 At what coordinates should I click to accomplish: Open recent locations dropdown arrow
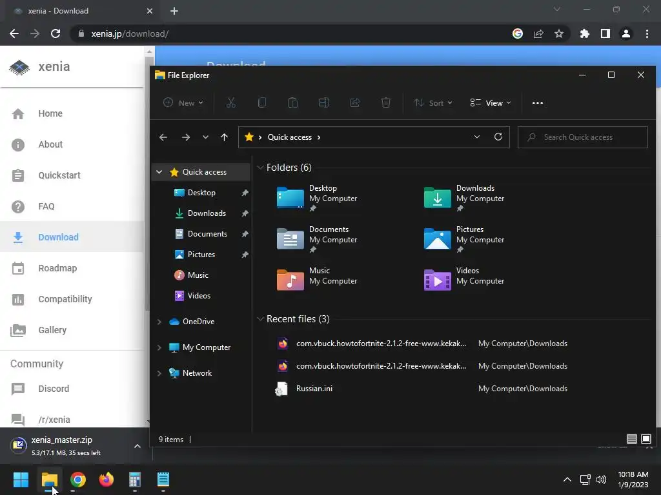205,137
